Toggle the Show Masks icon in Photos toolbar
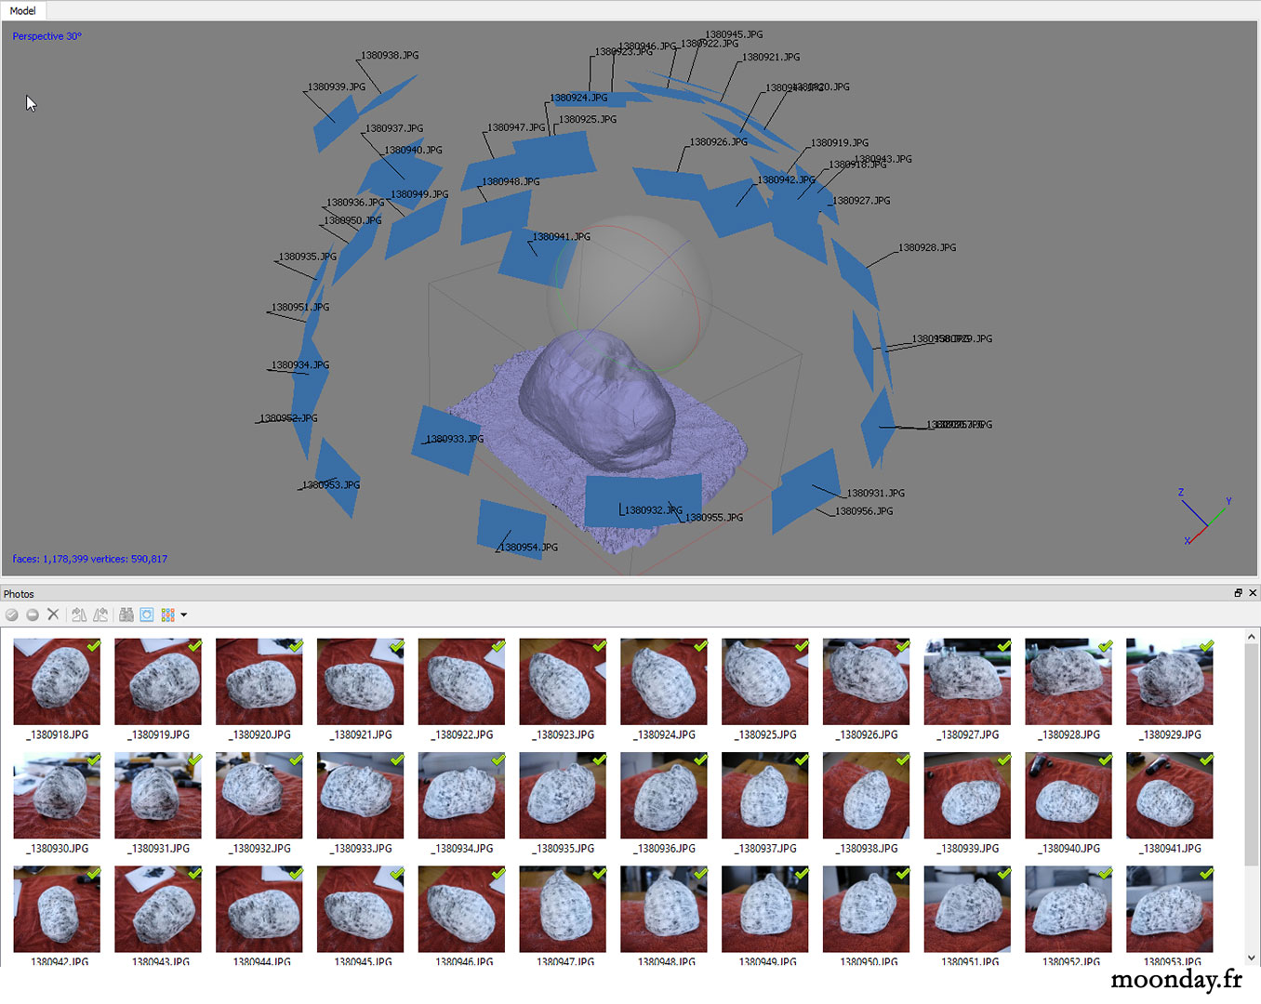 147,614
